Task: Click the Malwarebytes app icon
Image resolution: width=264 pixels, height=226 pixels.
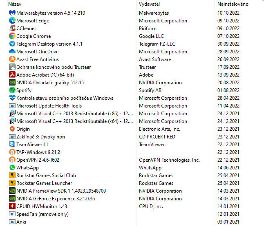Action: 12,13
